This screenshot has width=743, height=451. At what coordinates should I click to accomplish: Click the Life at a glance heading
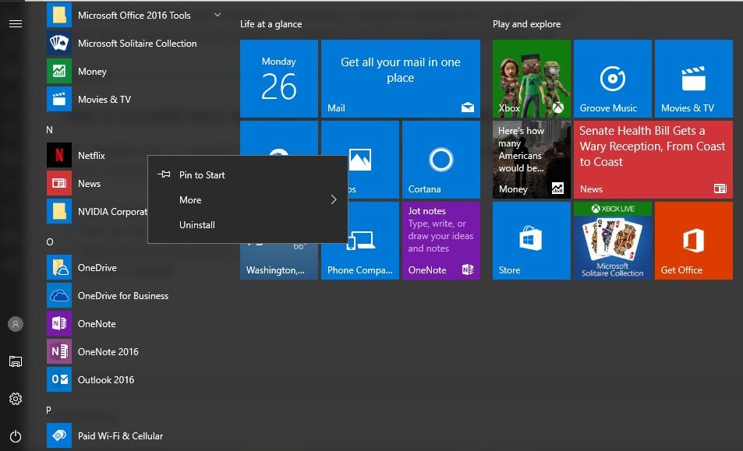coord(271,24)
